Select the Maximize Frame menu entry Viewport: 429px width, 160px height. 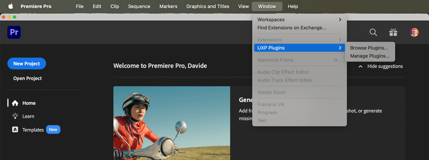(300, 60)
